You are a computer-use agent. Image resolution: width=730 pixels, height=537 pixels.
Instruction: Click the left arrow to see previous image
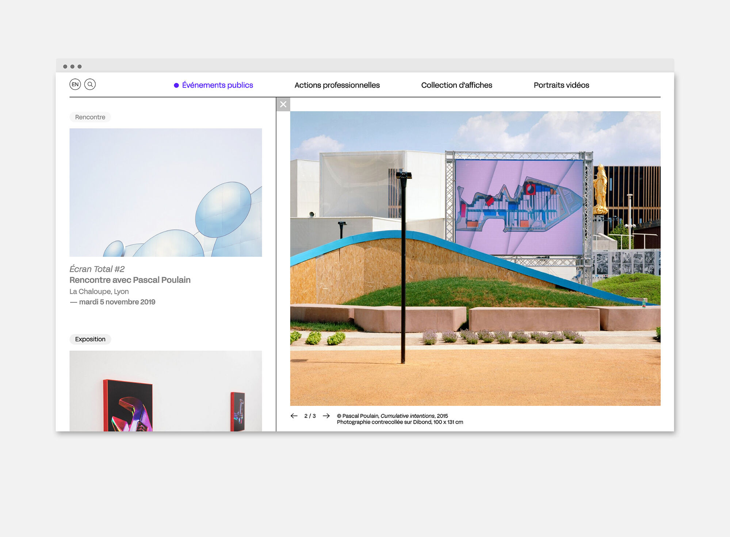[294, 415]
